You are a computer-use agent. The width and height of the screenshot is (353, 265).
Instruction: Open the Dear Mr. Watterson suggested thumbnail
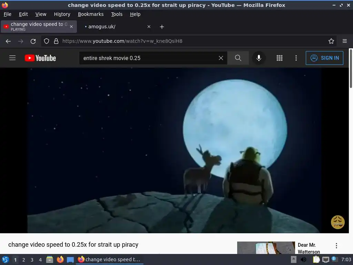tap(266, 248)
